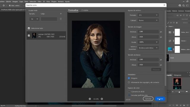The height and width of the screenshot is (107, 190).
Task: Filter layers by shape type icon
Action: pos(187,15)
